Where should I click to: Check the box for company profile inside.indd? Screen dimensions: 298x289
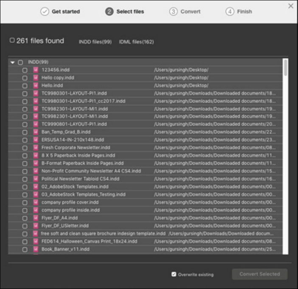[x=25, y=210]
